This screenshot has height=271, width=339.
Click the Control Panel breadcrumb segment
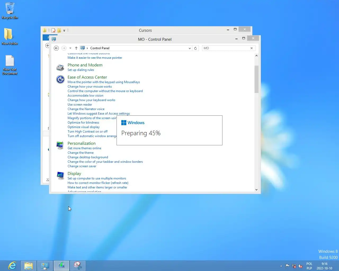click(x=100, y=48)
